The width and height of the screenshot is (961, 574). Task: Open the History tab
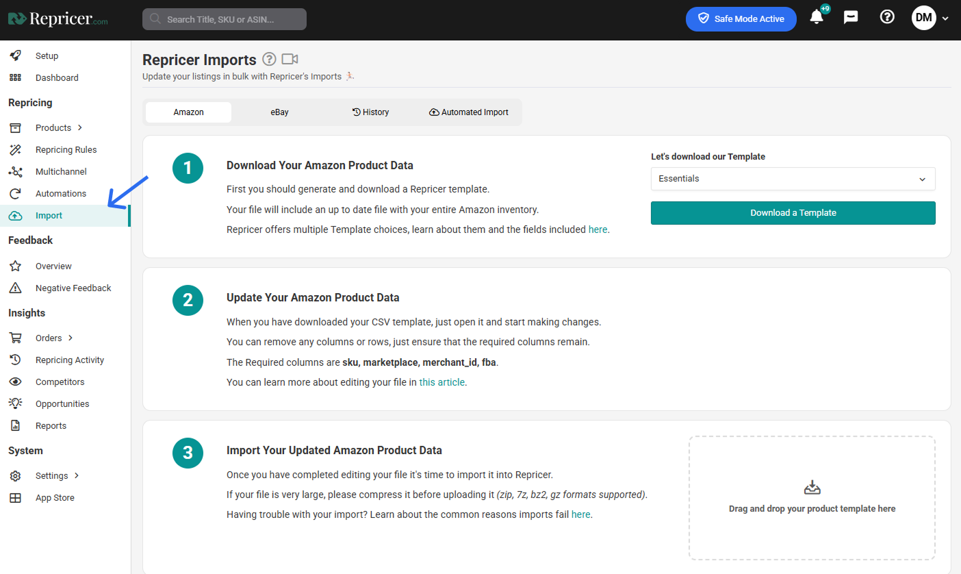click(370, 112)
